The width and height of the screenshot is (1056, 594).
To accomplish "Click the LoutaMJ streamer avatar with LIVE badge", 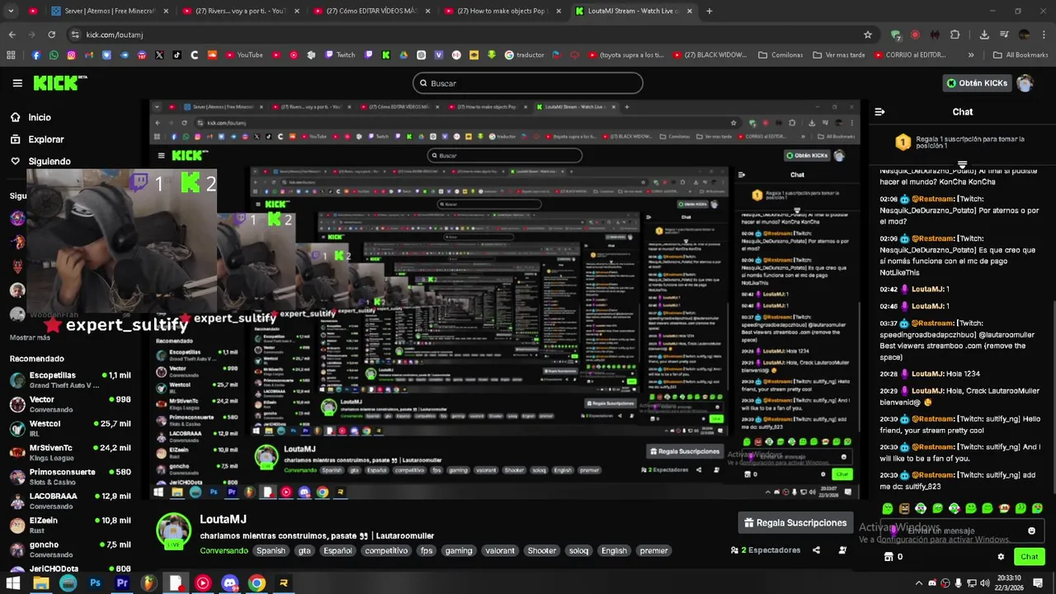I will (x=173, y=530).
